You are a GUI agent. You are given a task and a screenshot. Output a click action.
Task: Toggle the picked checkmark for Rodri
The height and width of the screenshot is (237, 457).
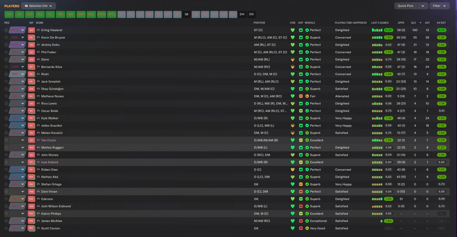click(x=6, y=74)
